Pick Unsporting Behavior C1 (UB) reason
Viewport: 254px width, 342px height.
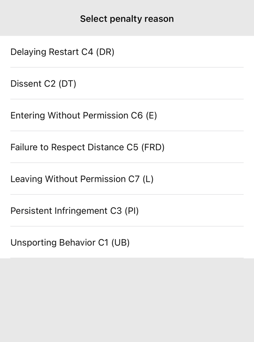(x=127, y=242)
